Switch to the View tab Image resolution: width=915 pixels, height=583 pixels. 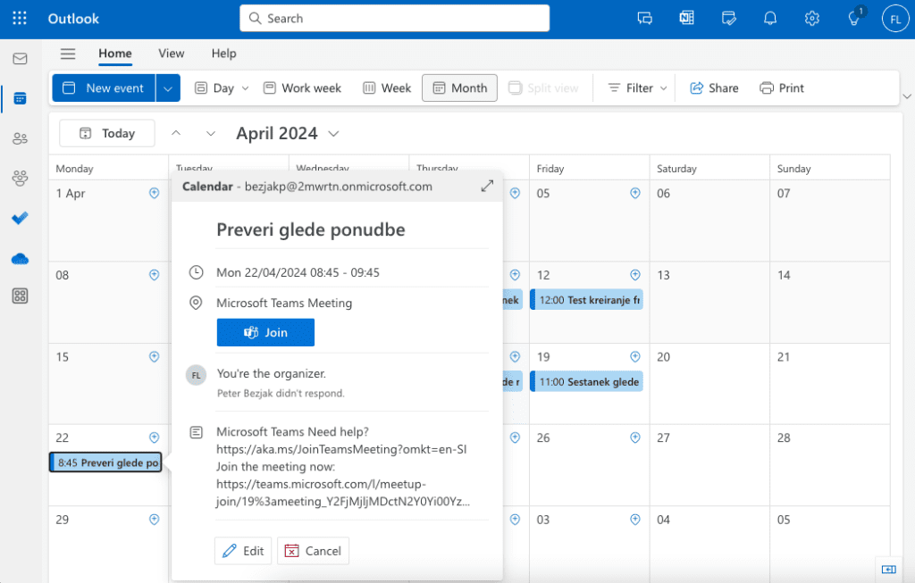pyautogui.click(x=172, y=54)
